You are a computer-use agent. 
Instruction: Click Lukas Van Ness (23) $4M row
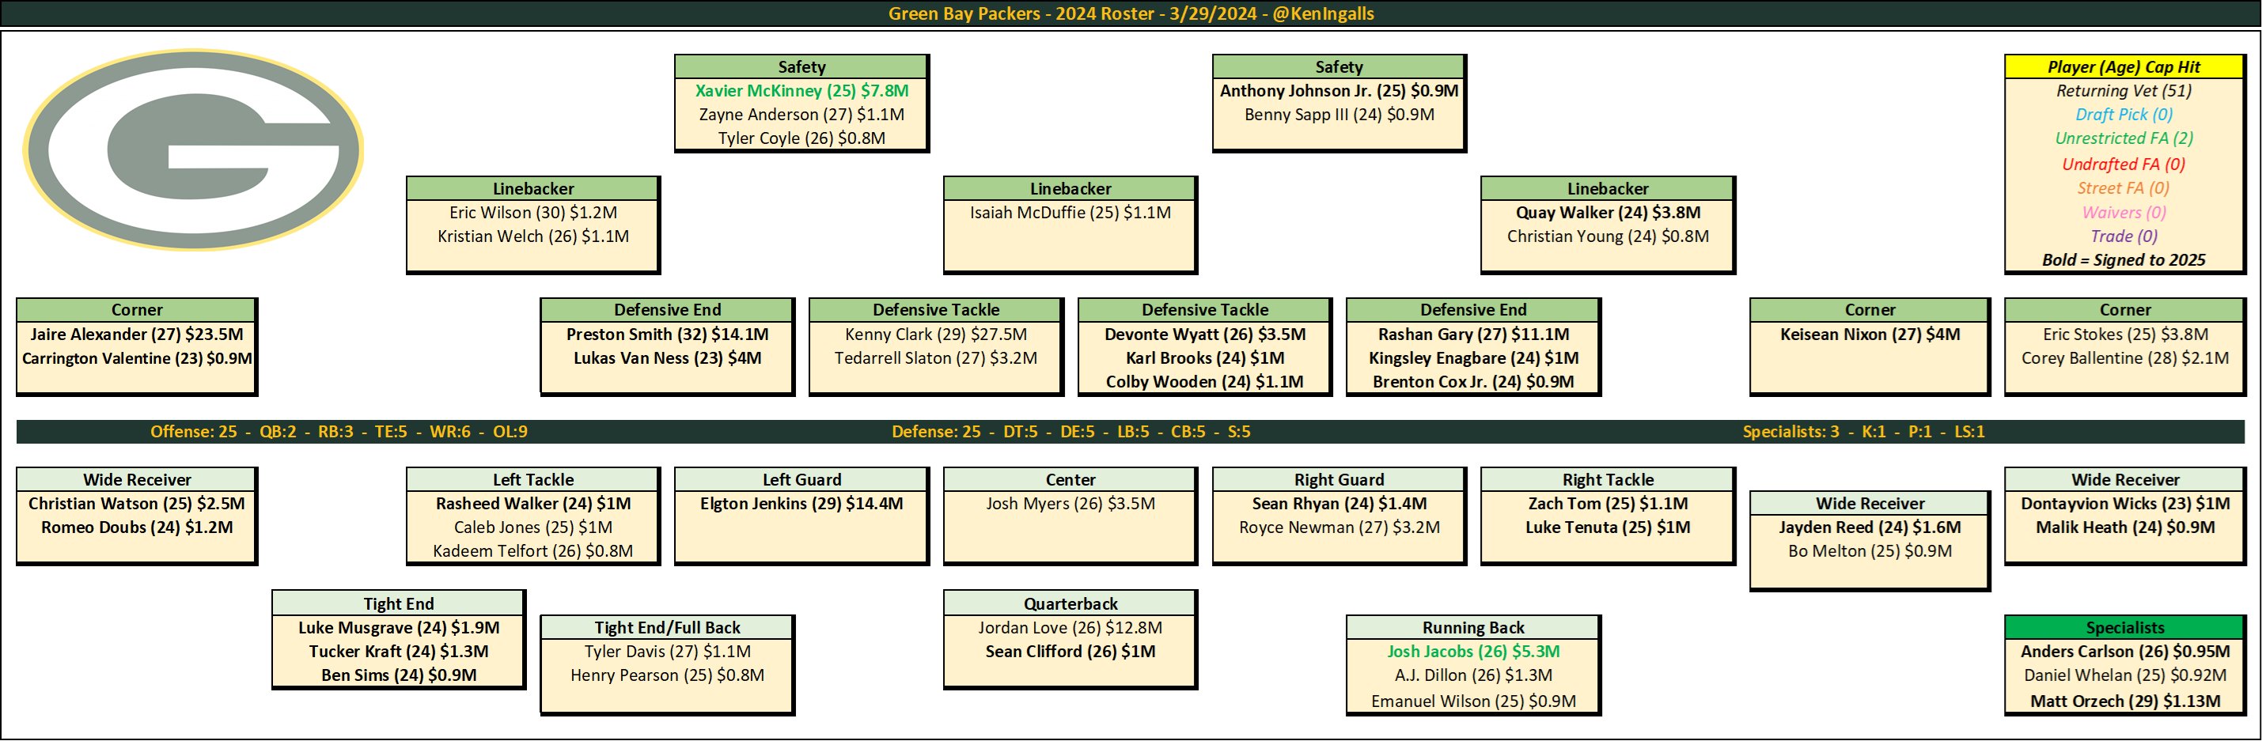[x=667, y=358]
